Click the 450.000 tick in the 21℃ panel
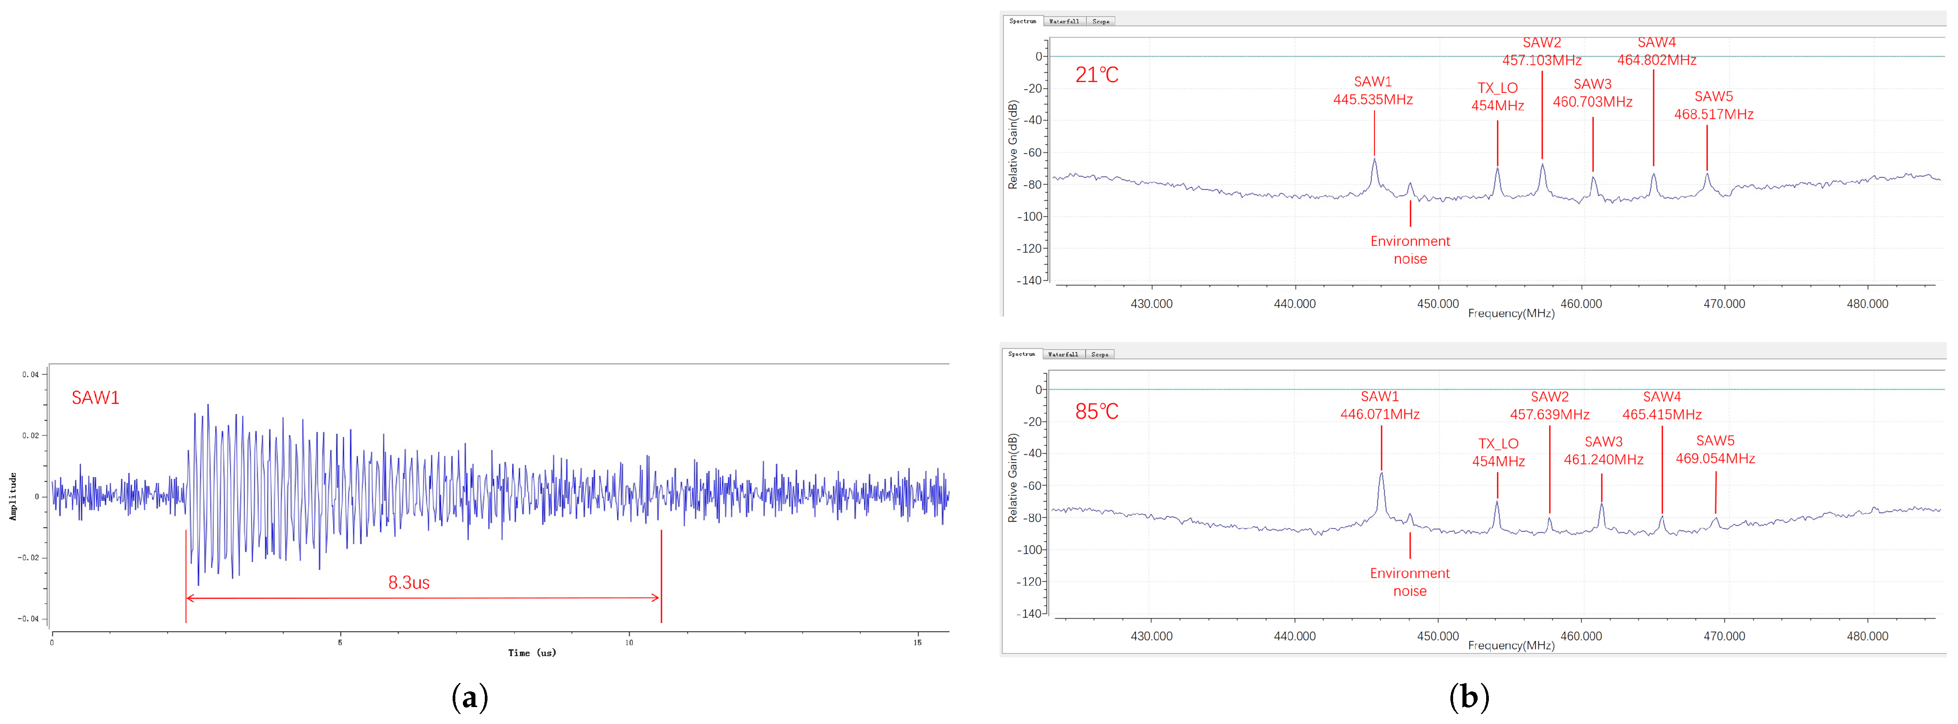Image resolution: width=1958 pixels, height=724 pixels. tap(1437, 304)
